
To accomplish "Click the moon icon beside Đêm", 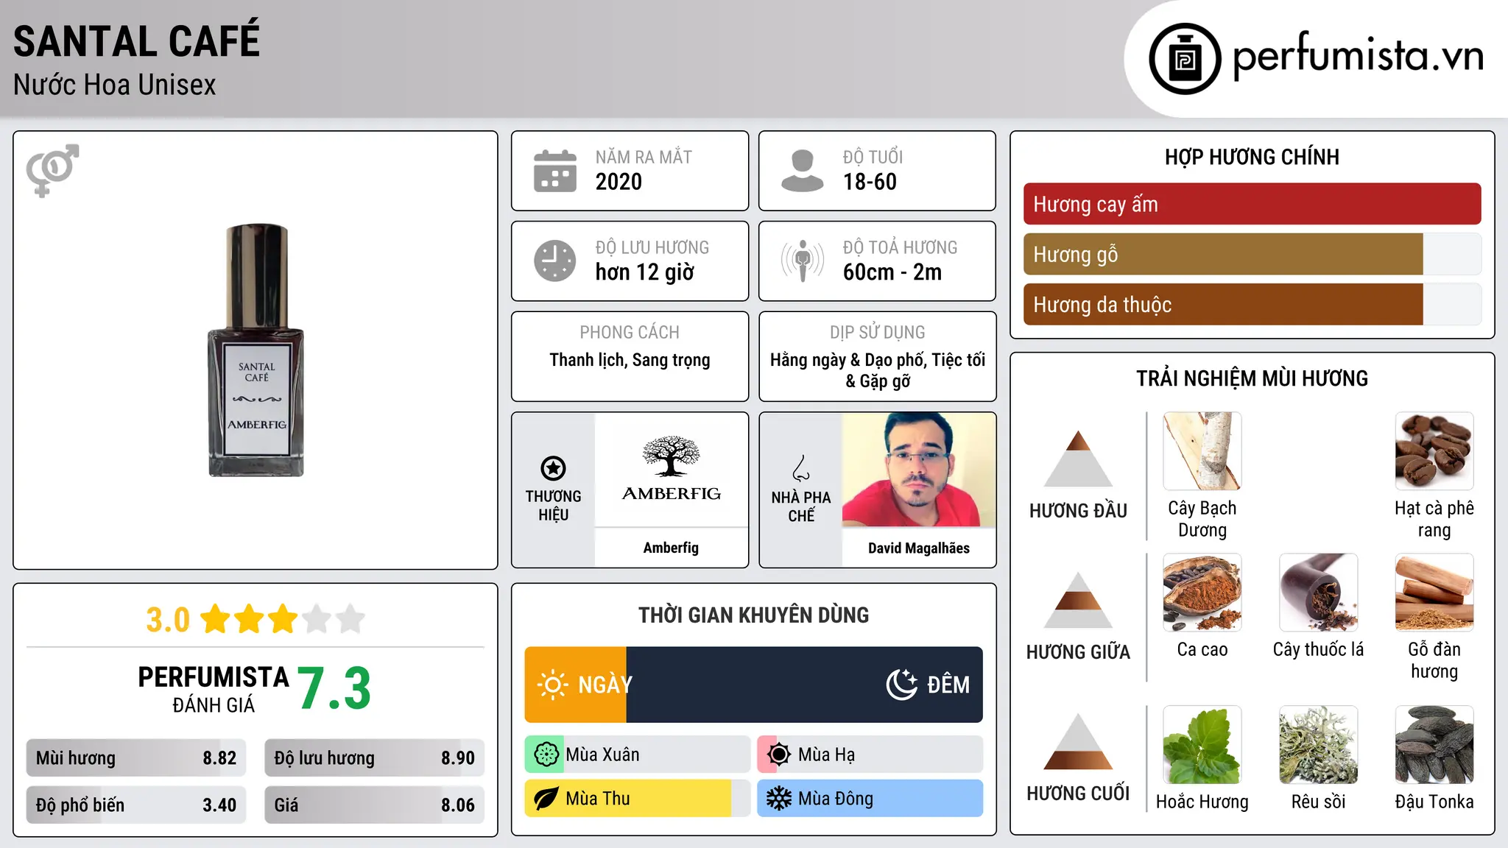I will pos(902,685).
